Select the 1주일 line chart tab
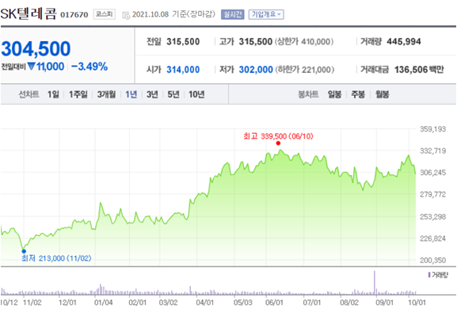Screen dimensions: 457x313 click(x=78, y=94)
